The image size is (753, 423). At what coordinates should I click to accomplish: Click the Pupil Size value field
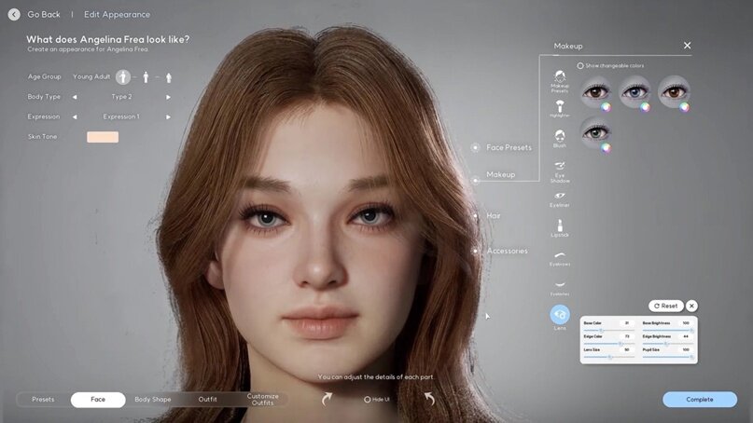tap(686, 349)
